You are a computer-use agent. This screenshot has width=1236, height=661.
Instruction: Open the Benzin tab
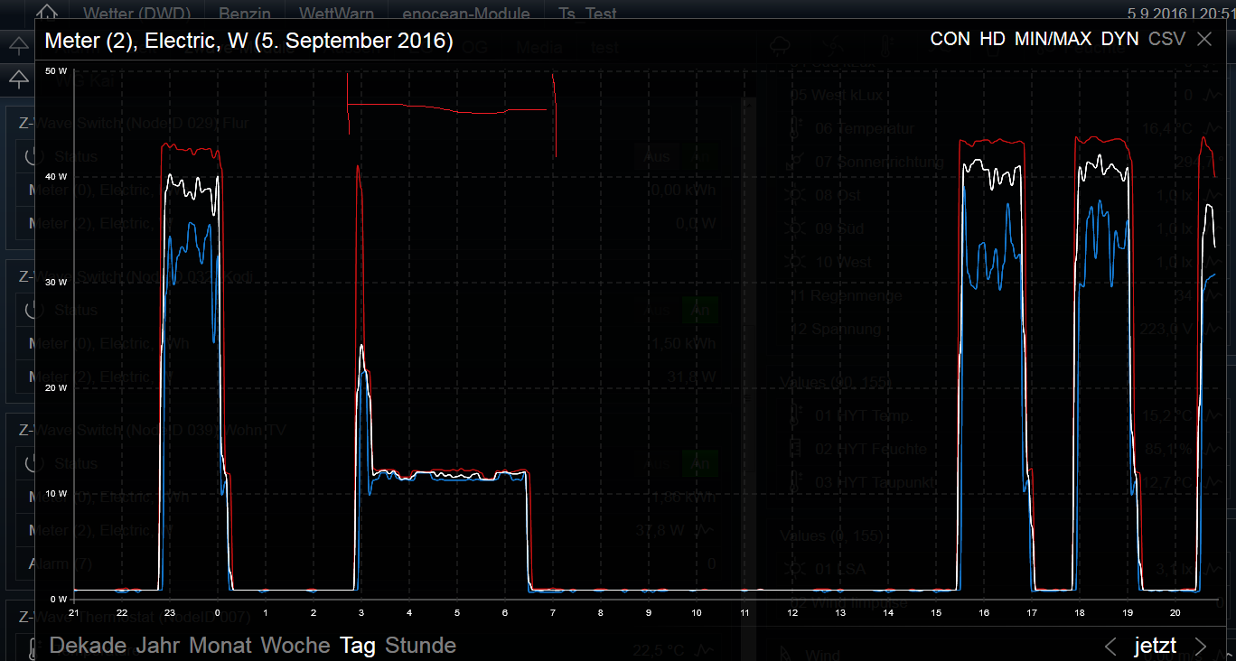tap(244, 14)
